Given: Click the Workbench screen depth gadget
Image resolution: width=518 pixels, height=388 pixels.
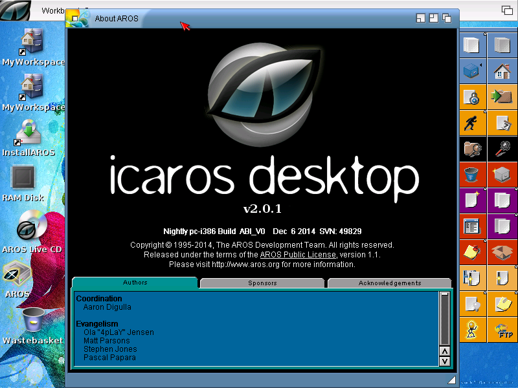Looking at the screenshot, I should coord(507,10).
